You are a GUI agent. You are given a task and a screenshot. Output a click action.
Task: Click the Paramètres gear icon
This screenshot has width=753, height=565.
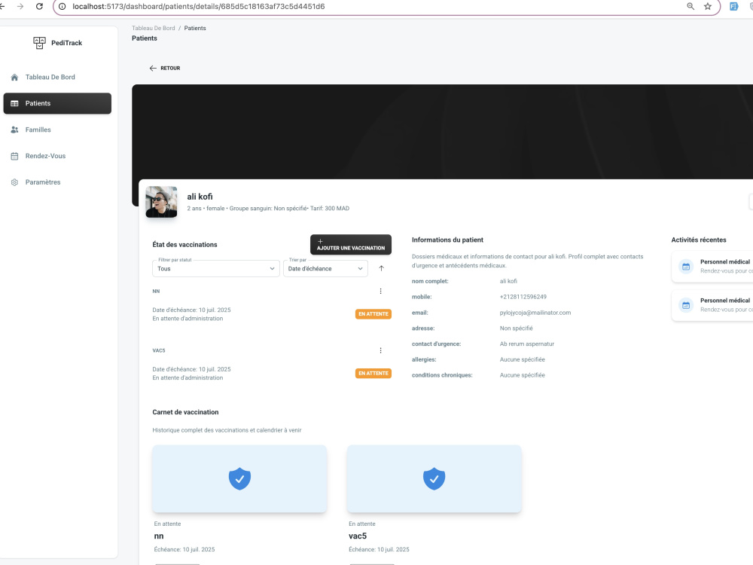pyautogui.click(x=14, y=182)
